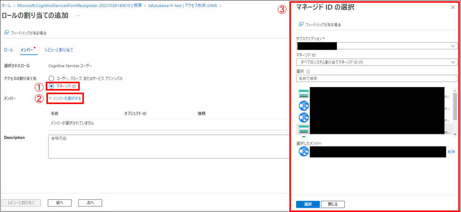461x212 pixels.
Task: Click the 閉じる button in the panel
Action: click(333, 204)
